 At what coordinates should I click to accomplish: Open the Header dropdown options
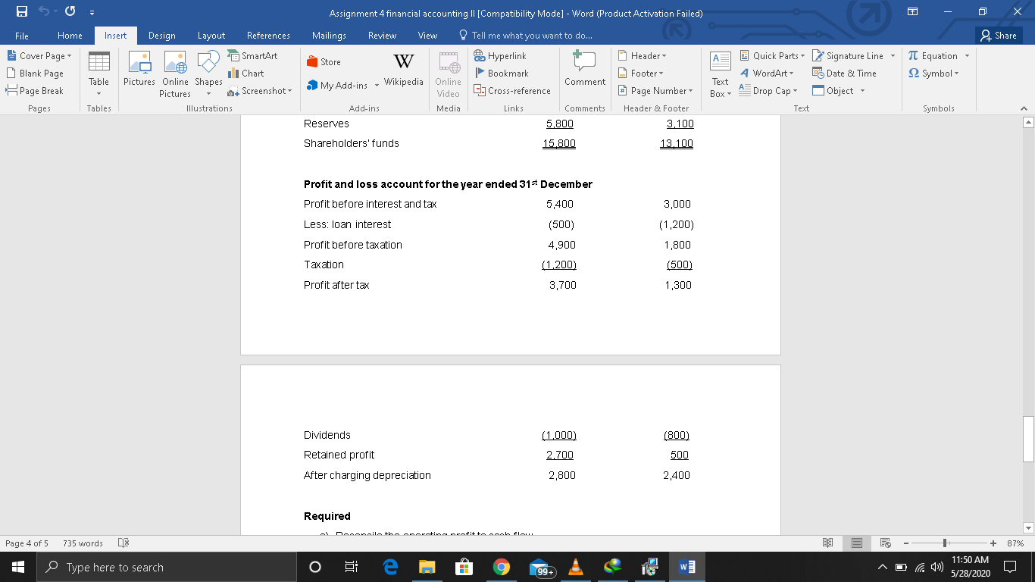(x=643, y=55)
